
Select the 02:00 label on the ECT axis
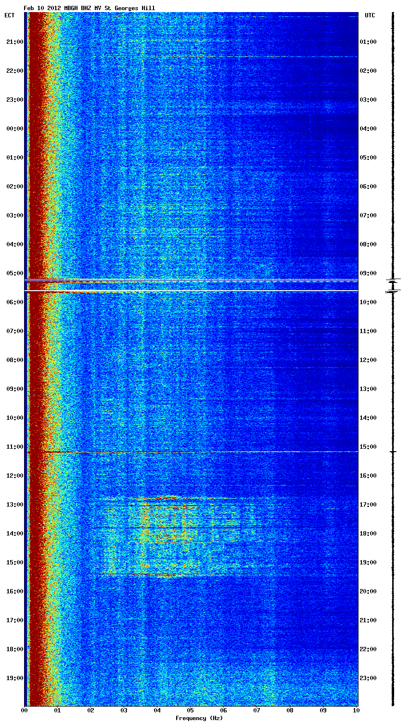pyautogui.click(x=15, y=187)
